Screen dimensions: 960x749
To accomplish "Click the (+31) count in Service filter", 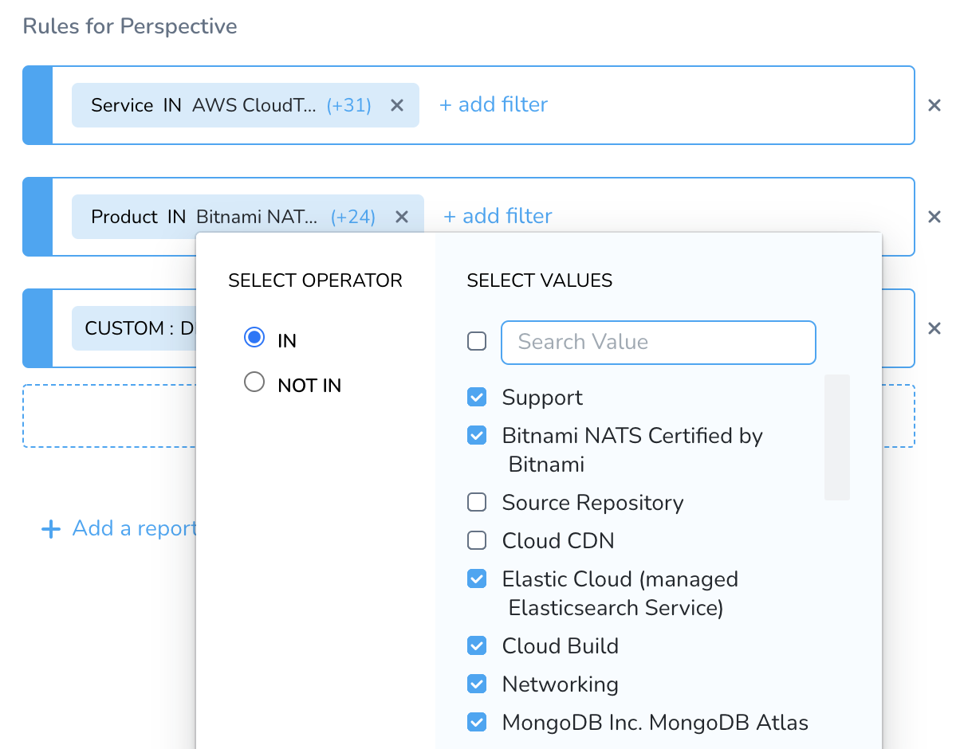I will 349,105.
